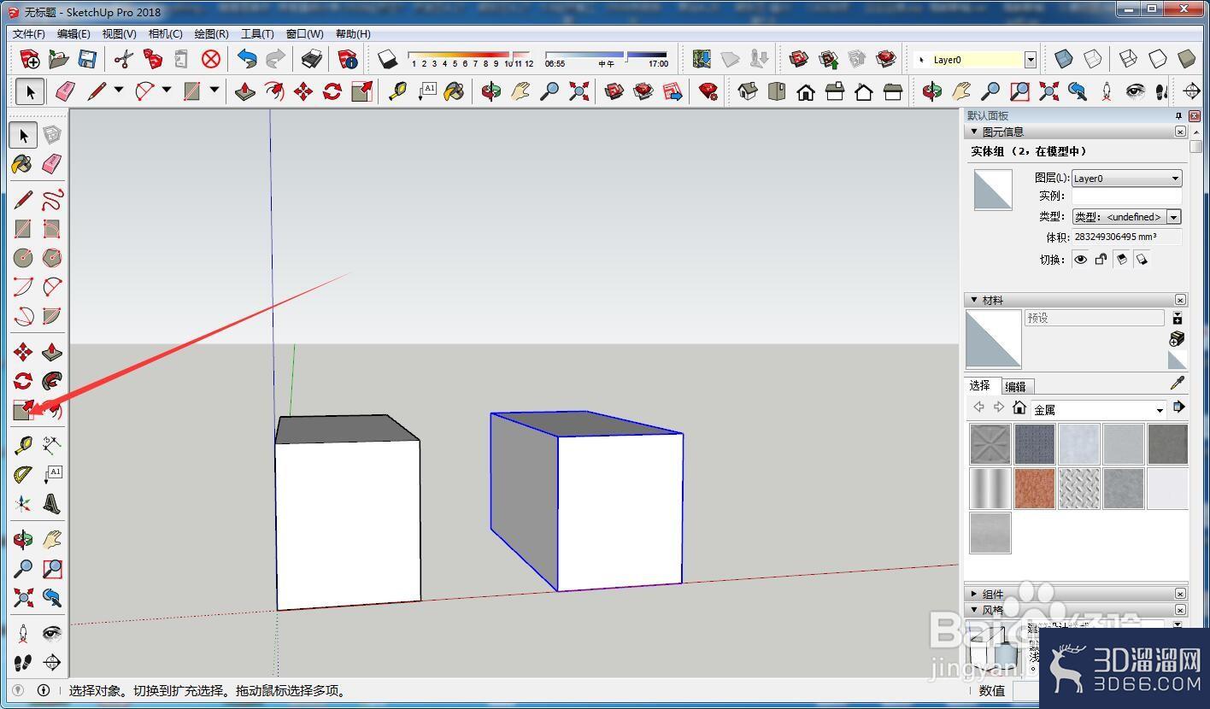Undo the last action with blue arrow

[248, 59]
